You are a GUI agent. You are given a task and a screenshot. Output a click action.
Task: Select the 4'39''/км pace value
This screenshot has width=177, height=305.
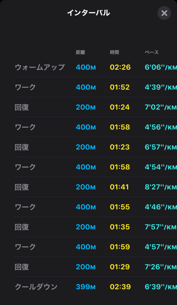point(161,87)
